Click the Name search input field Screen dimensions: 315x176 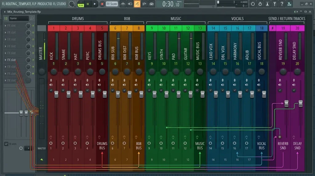point(19,18)
